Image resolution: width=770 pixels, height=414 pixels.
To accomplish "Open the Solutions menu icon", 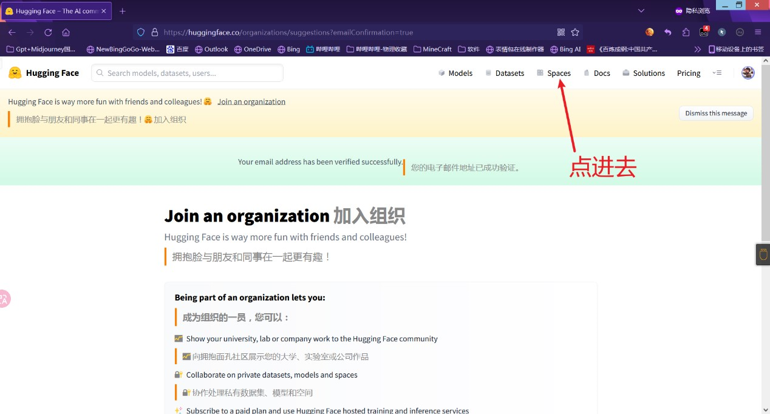I will click(625, 73).
